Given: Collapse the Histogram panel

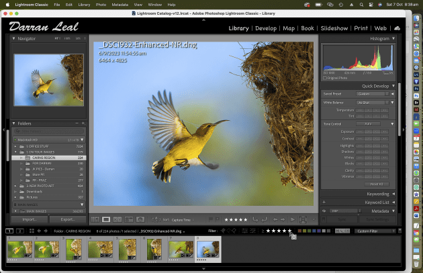Looking at the screenshot, I should tap(393, 38).
